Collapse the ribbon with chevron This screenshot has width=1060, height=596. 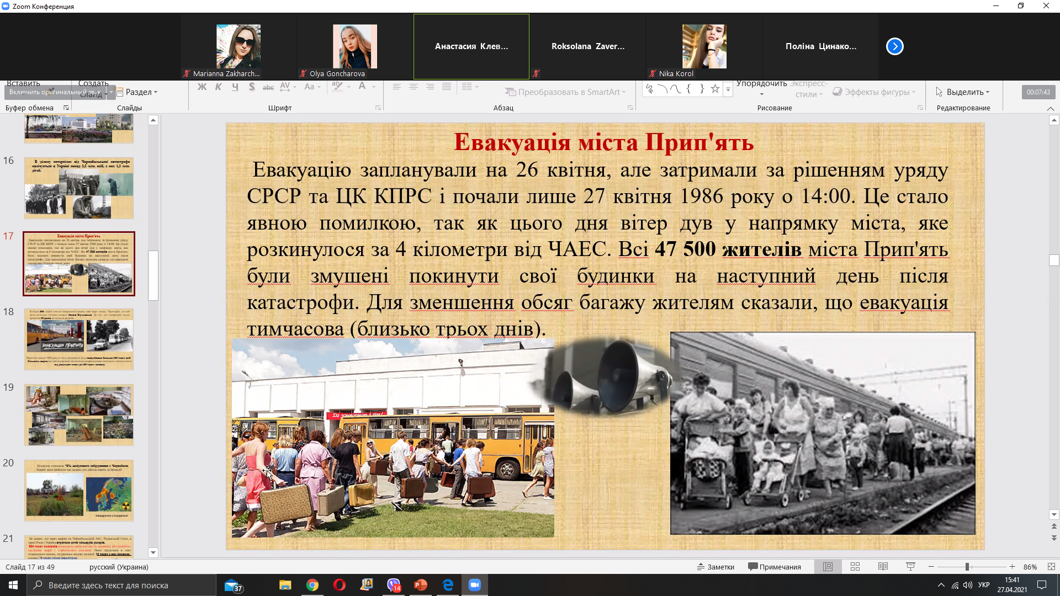tap(1051, 109)
